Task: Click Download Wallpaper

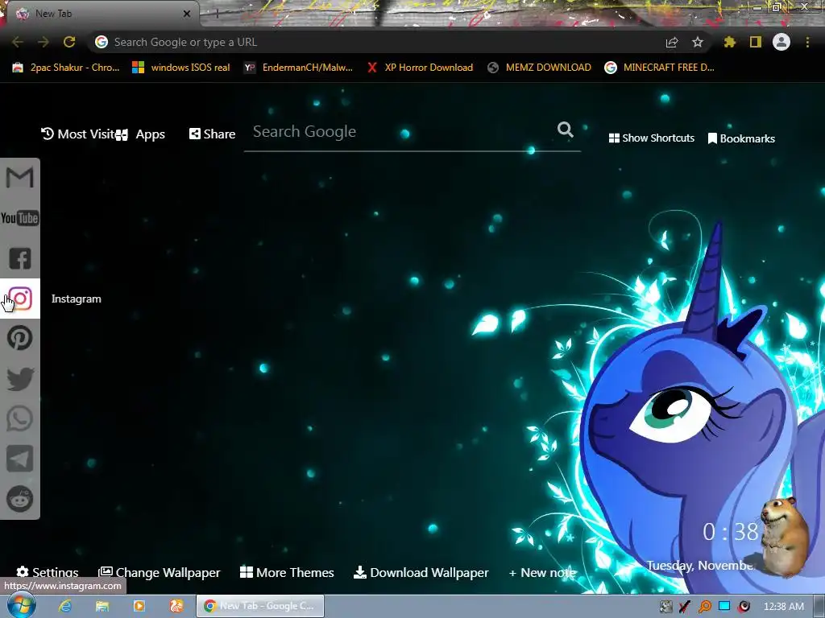Action: tap(421, 572)
